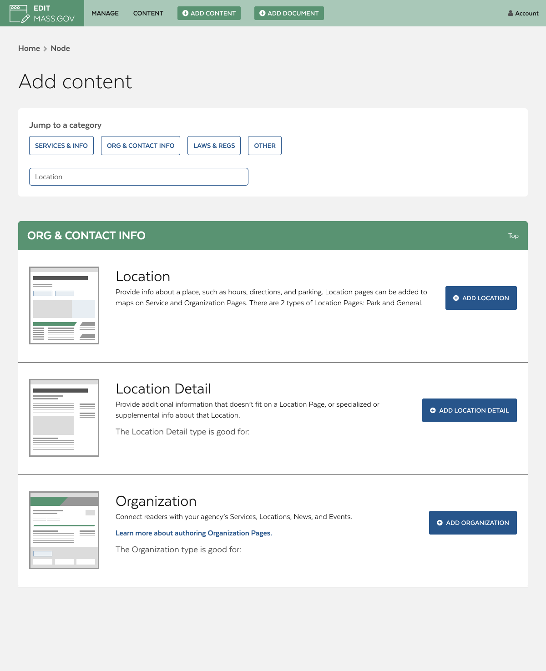
Task: Click the plus icon on Add Content
Action: [x=184, y=13]
